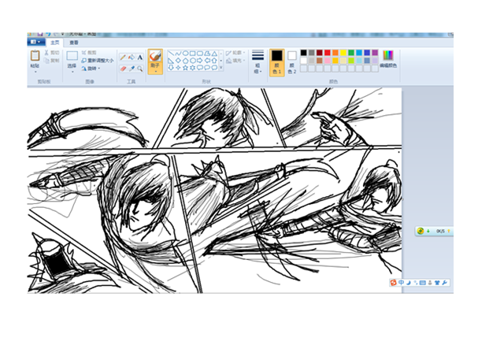Image resolution: width=504 pixels, height=345 pixels.
Task: Select the Text tool
Action: click(x=140, y=57)
